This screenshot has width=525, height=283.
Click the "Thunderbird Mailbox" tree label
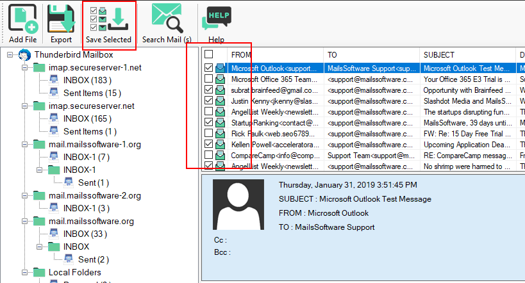[x=74, y=54]
